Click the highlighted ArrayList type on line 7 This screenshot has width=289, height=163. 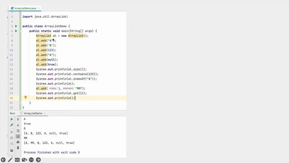pyautogui.click(x=43, y=36)
